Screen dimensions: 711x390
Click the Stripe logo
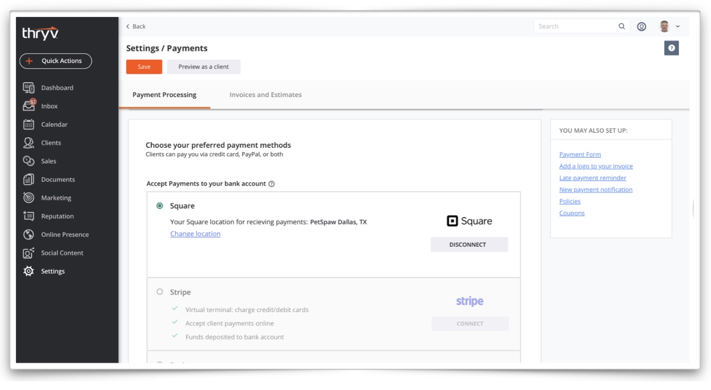[x=470, y=301]
